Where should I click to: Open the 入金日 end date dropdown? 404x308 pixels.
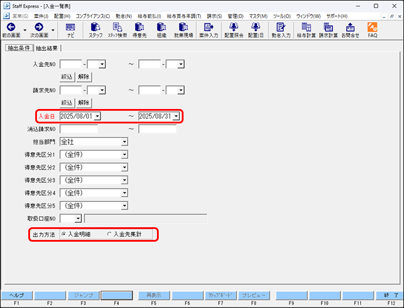176,117
